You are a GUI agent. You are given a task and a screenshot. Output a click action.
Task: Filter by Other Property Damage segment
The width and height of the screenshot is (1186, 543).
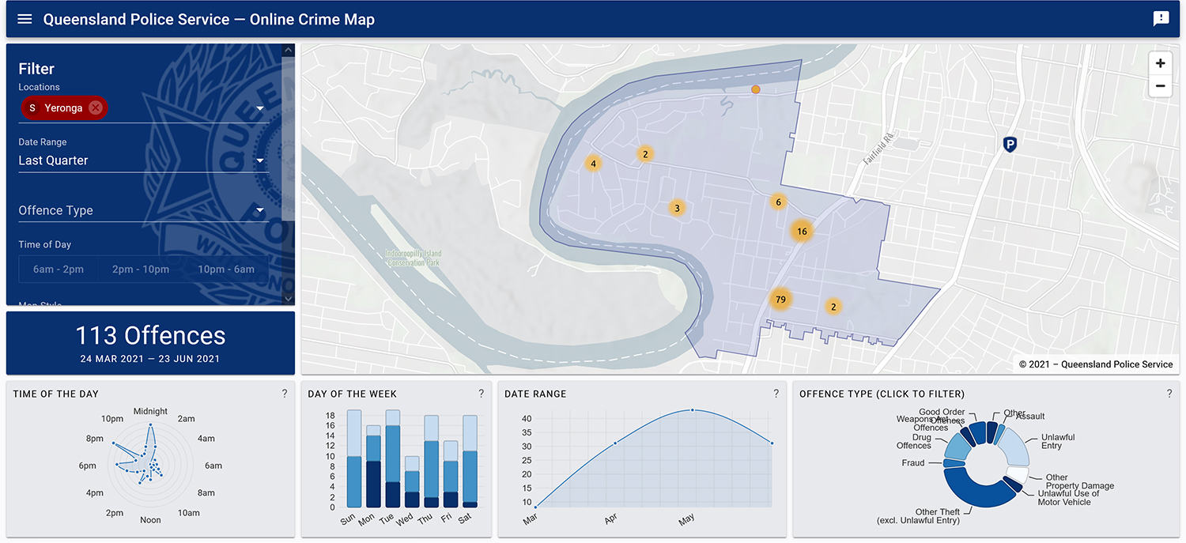[1017, 475]
